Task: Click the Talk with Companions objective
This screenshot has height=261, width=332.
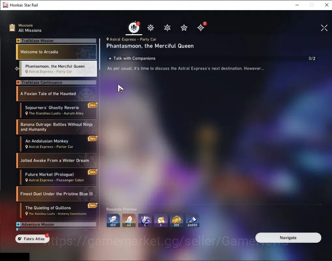Action: (x=212, y=58)
